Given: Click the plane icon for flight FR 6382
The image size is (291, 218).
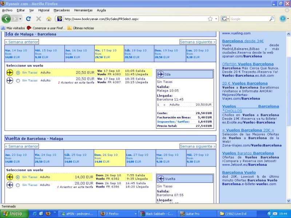Looking at the screenshot, I should pyautogui.click(x=10, y=177).
